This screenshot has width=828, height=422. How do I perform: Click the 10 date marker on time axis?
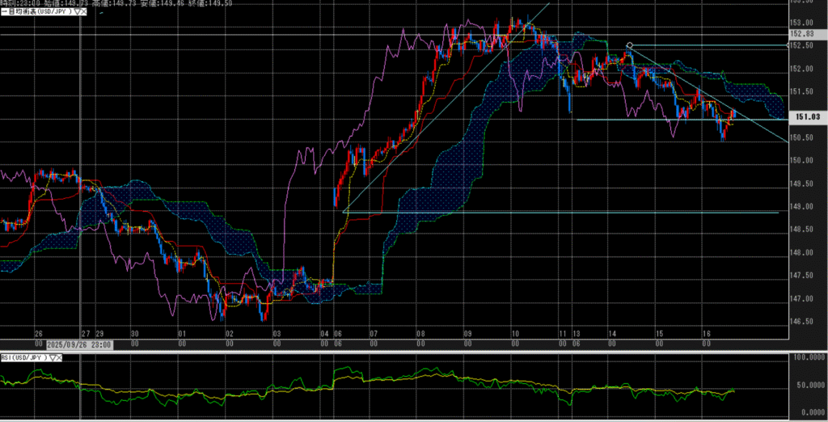pos(514,333)
